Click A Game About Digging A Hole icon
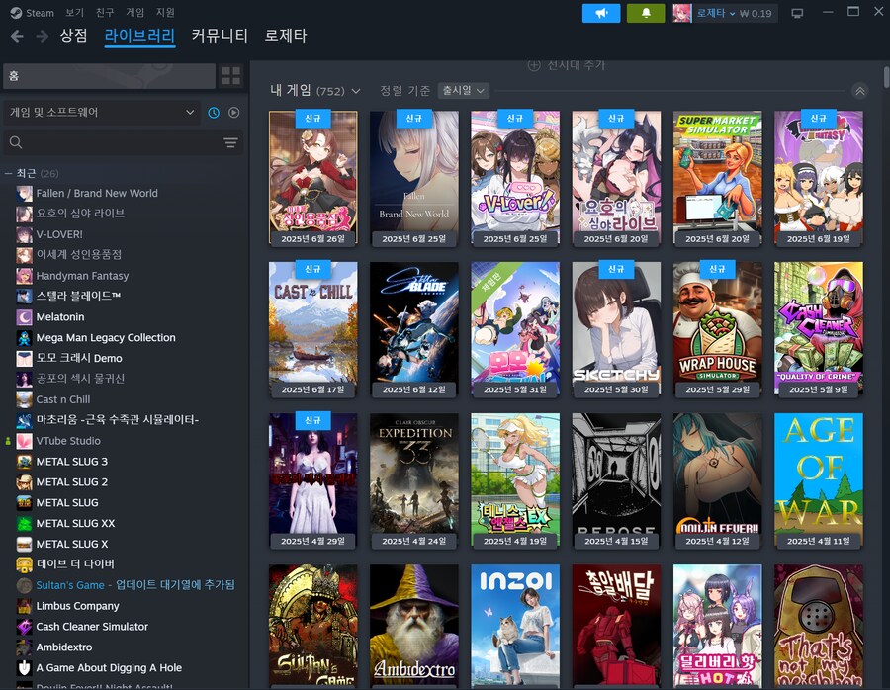This screenshot has height=690, width=890. 24,668
